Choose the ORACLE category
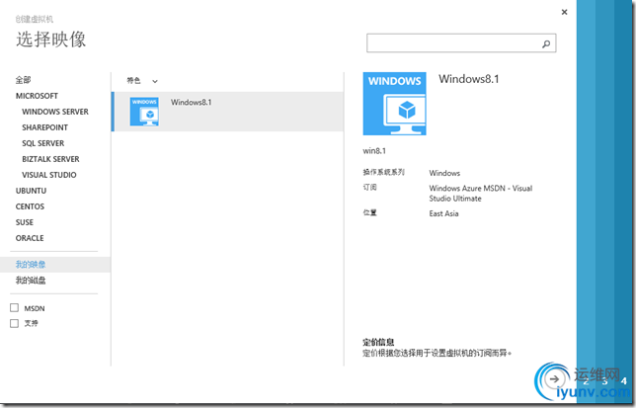The width and height of the screenshot is (636, 408). 30,238
